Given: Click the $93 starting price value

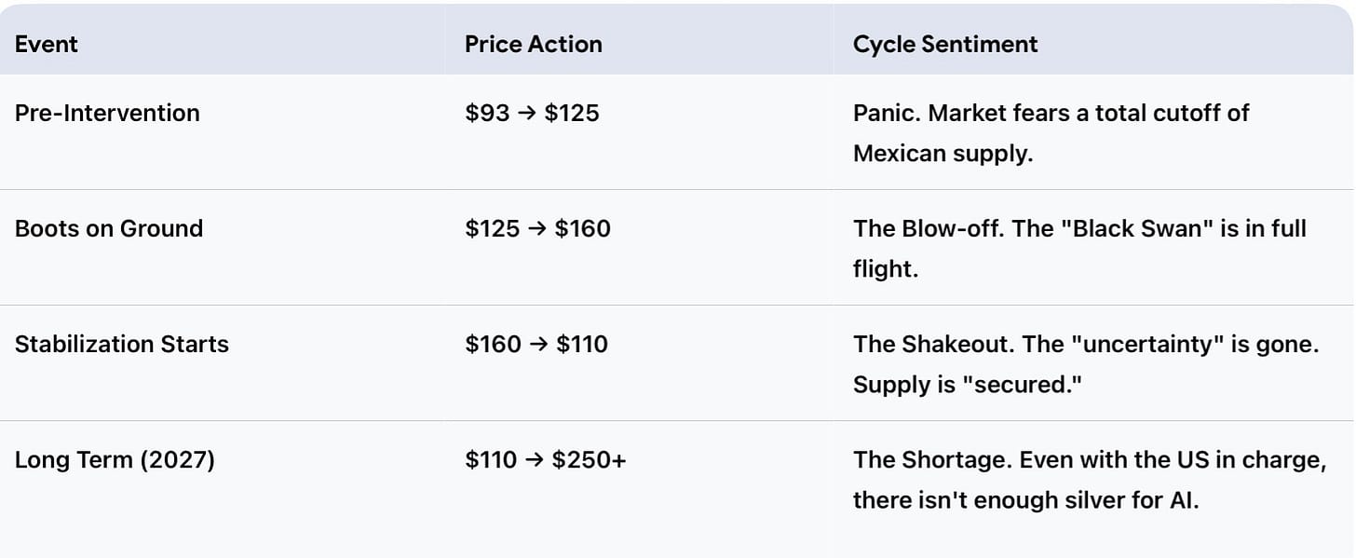Looking at the screenshot, I should 487,113.
